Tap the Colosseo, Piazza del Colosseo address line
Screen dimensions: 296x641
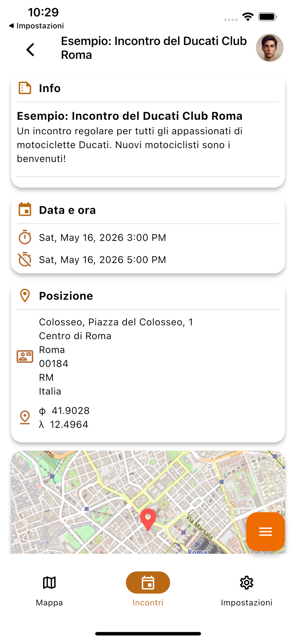pos(116,322)
